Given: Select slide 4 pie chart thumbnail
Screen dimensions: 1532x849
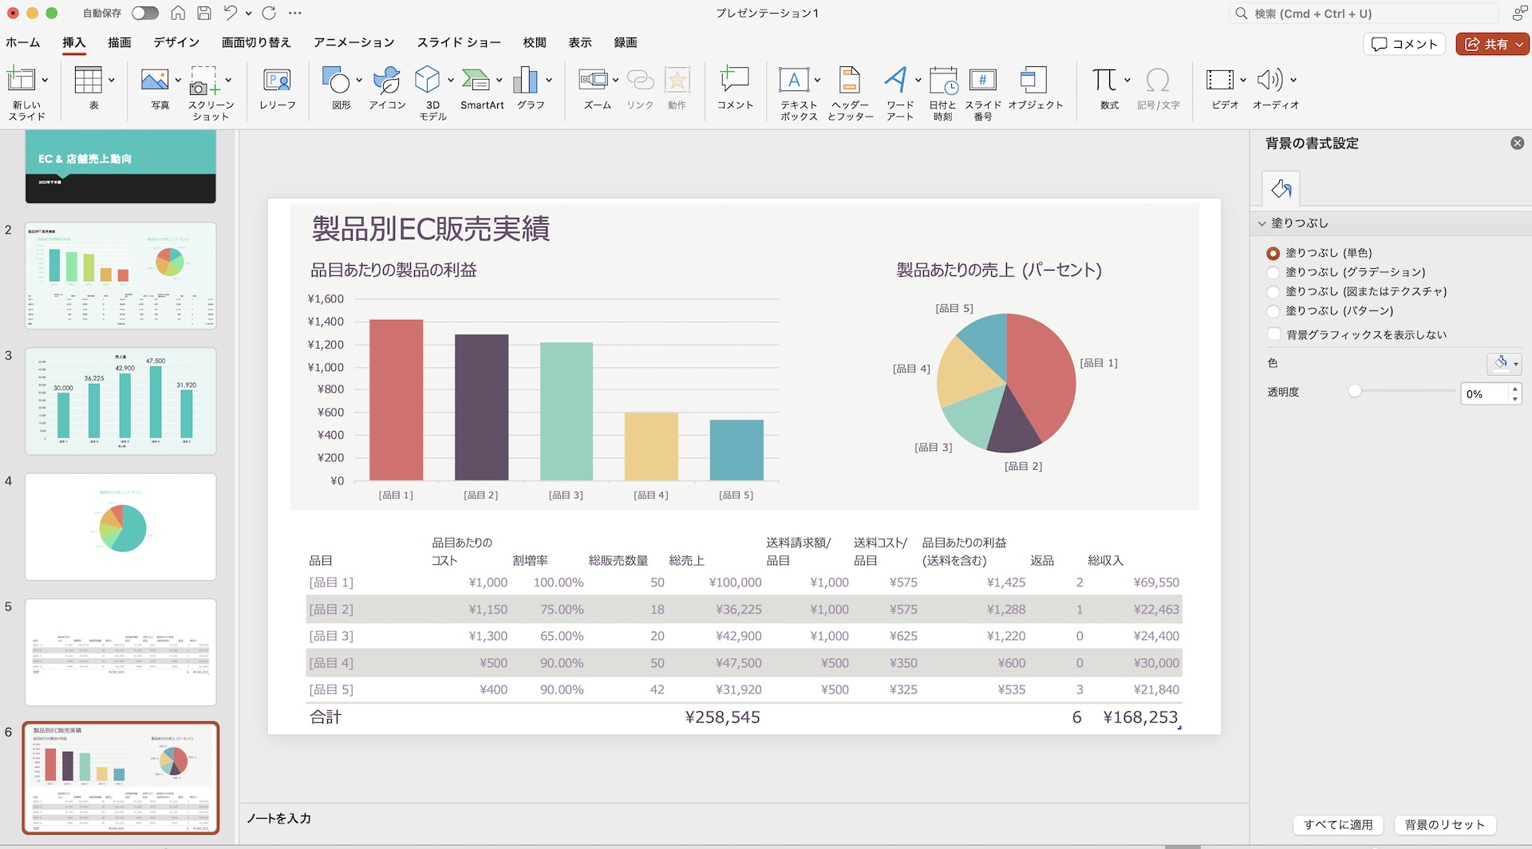Looking at the screenshot, I should pyautogui.click(x=120, y=527).
